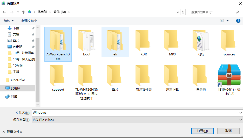This screenshot has width=243, height=138.
Task: Select the 新建文件夹 folder in file list
Action: pyautogui.click(x=144, y=77)
